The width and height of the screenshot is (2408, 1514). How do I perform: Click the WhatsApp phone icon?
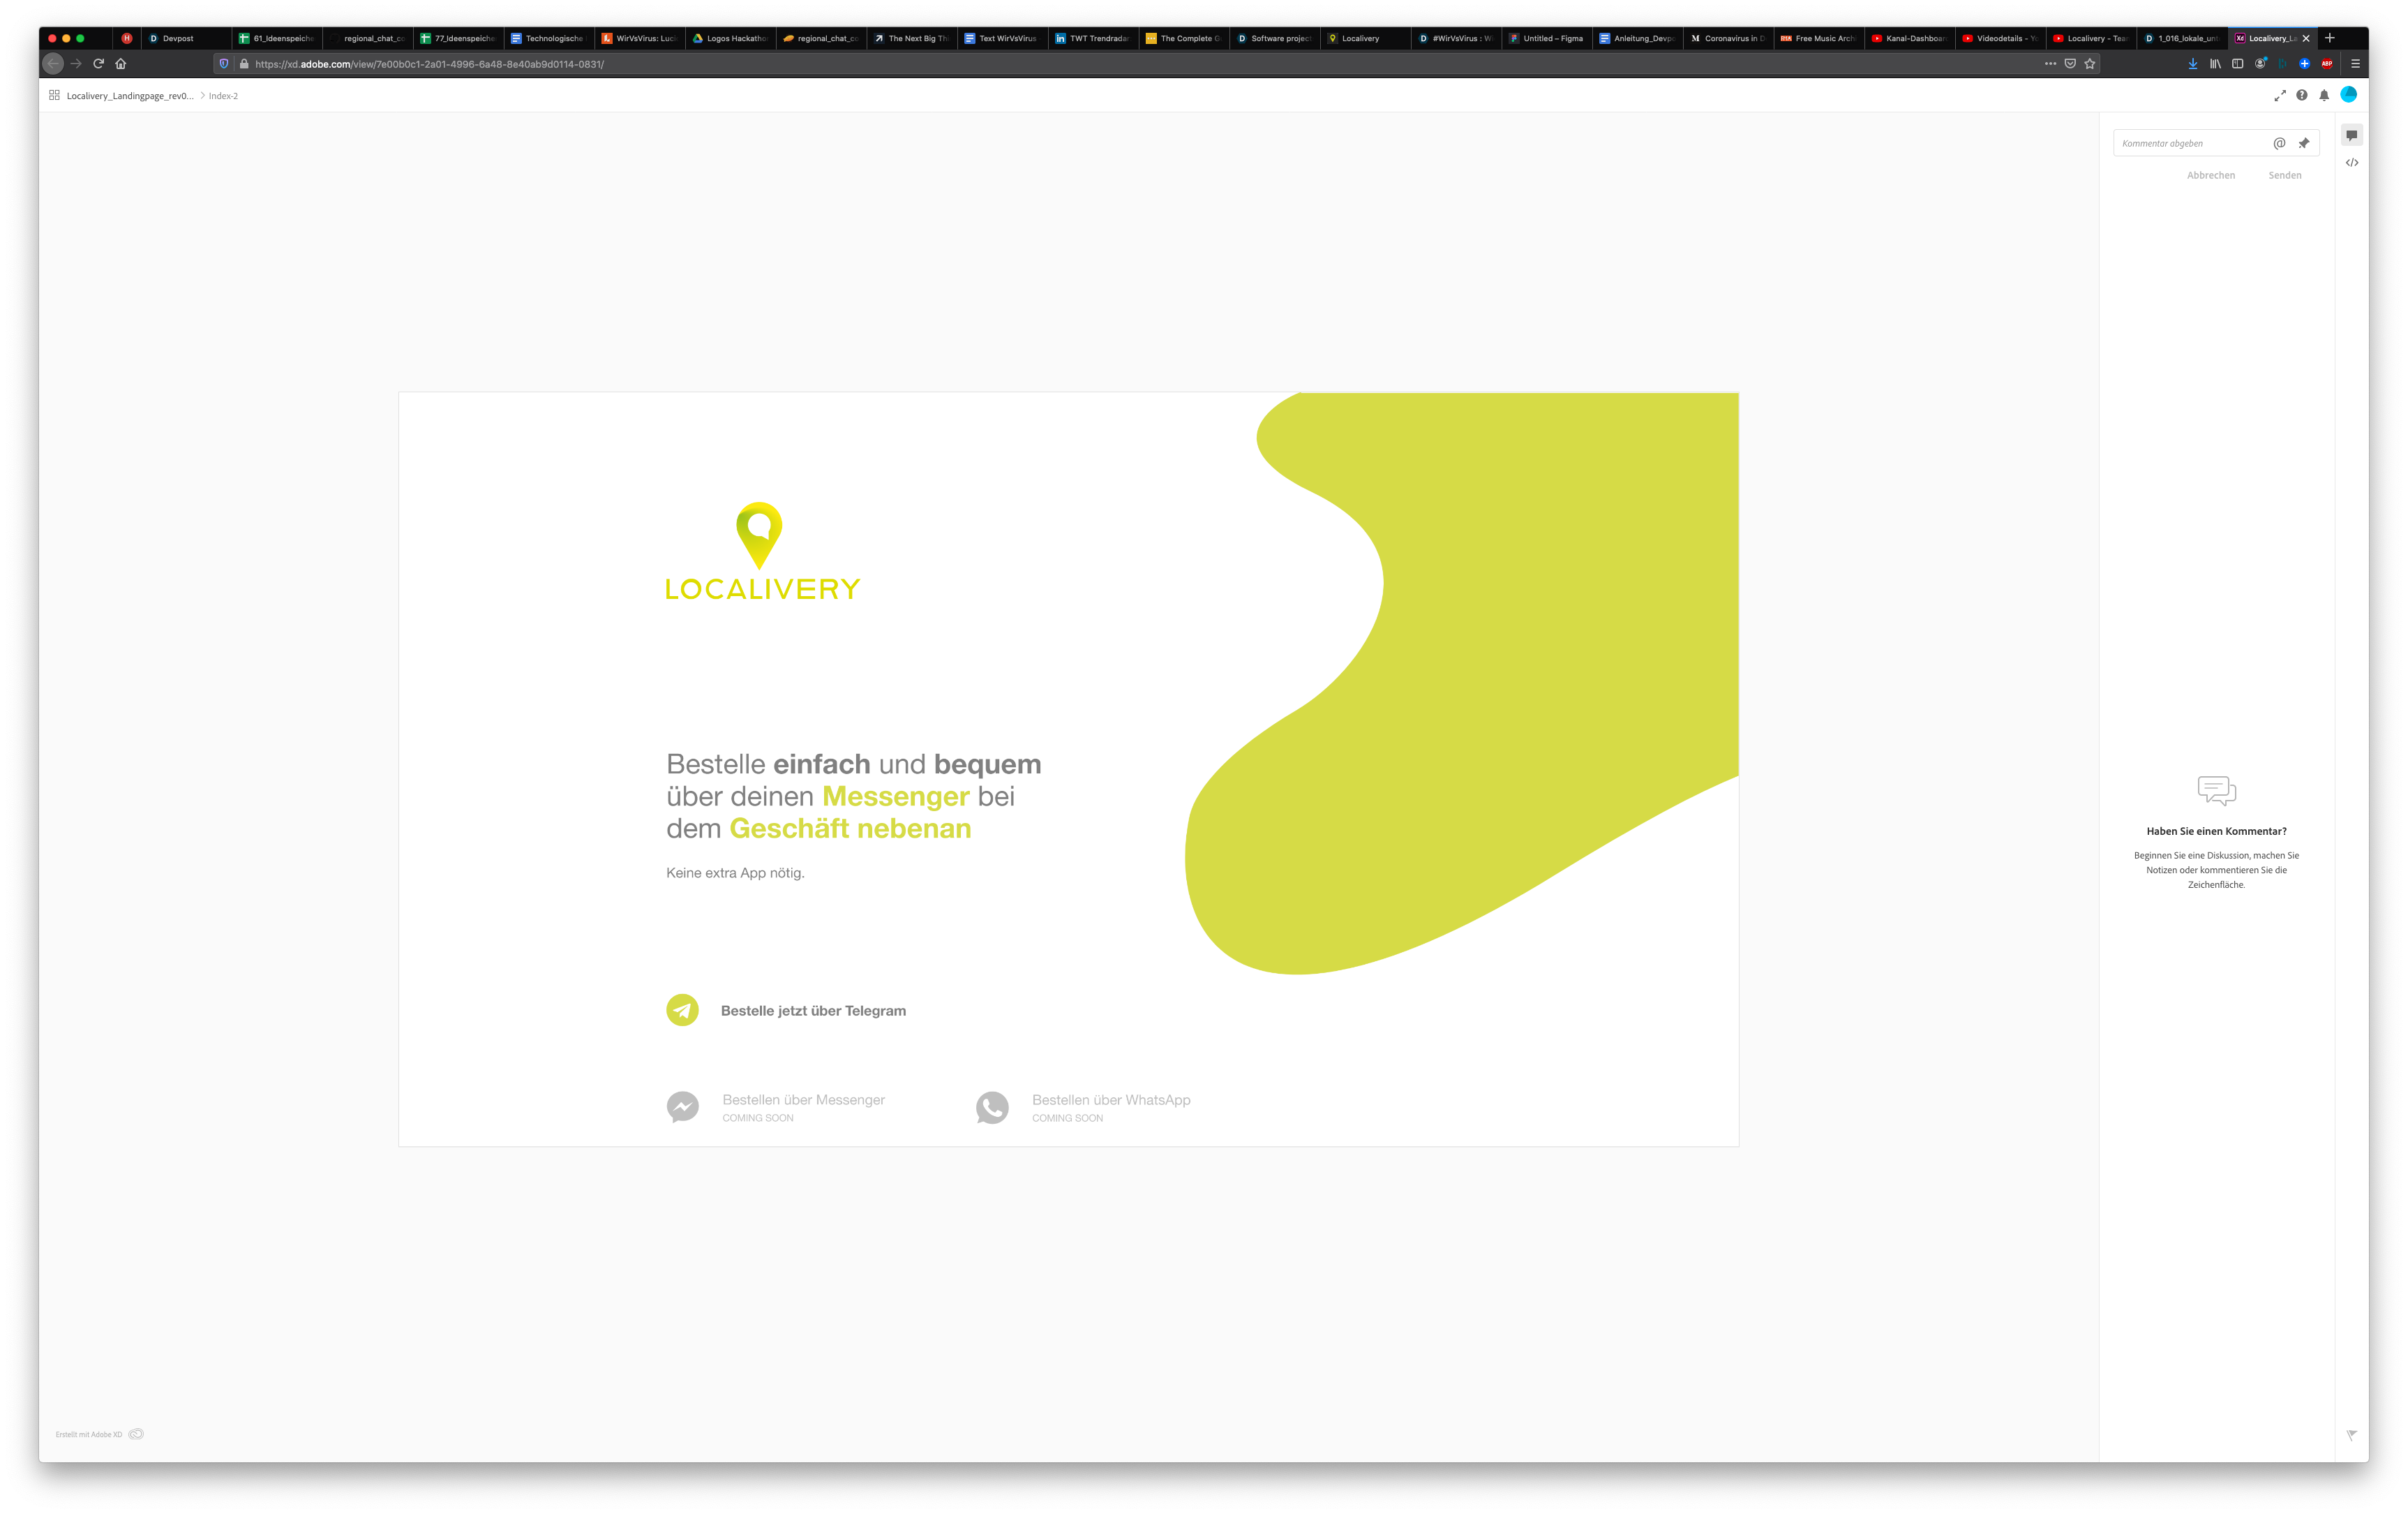pyautogui.click(x=992, y=1107)
